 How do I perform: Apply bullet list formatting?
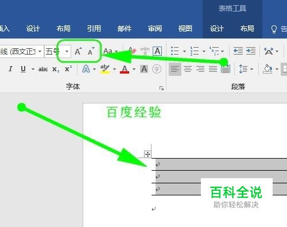174,51
